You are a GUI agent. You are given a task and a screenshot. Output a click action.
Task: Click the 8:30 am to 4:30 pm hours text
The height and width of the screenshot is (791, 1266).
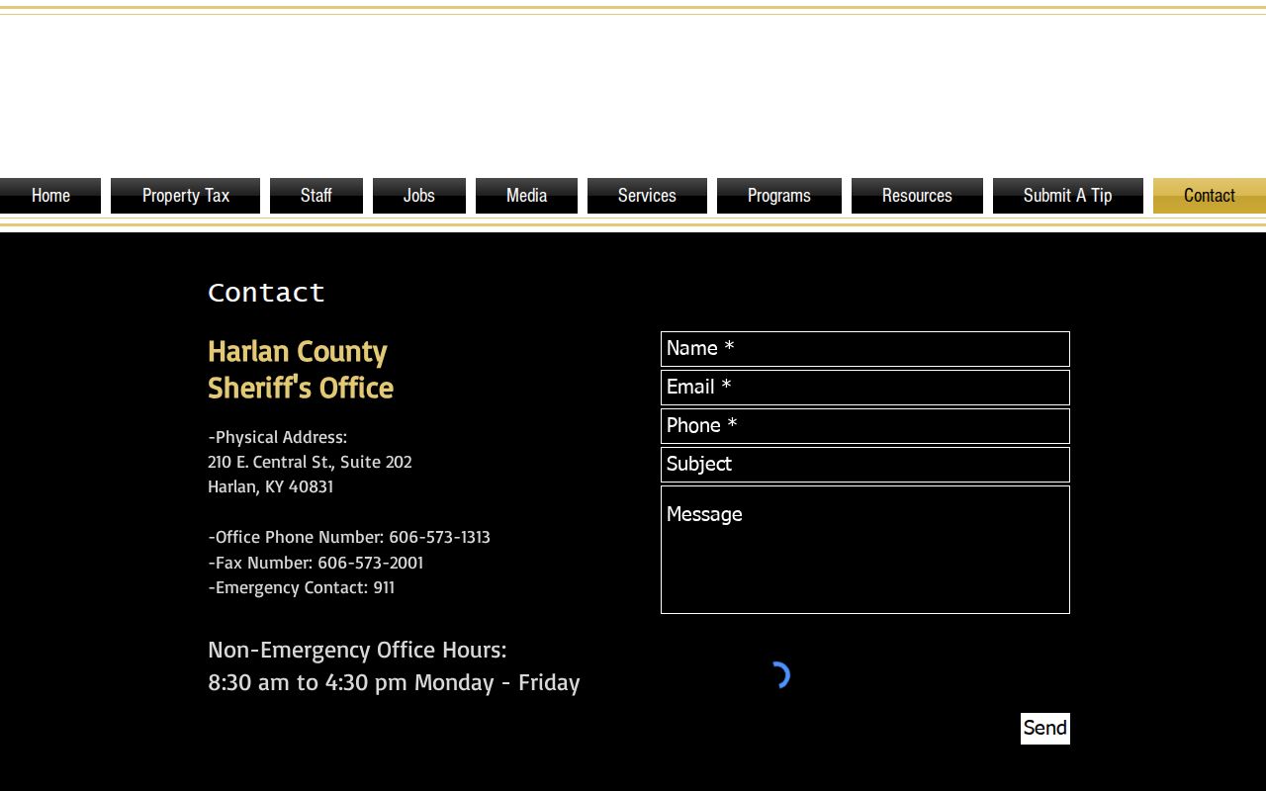tap(394, 682)
